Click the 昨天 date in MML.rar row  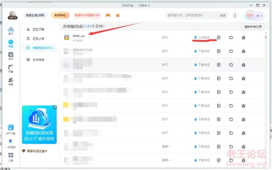(165, 37)
